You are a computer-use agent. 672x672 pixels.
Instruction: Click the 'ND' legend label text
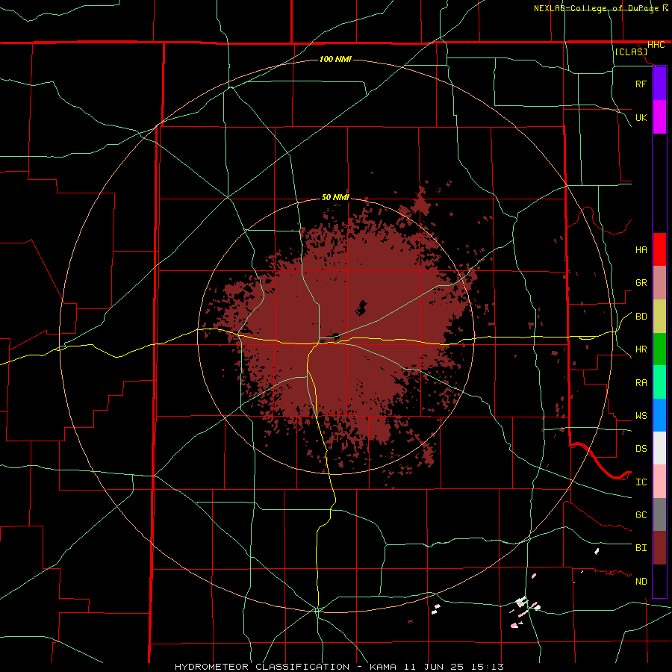coord(641,582)
